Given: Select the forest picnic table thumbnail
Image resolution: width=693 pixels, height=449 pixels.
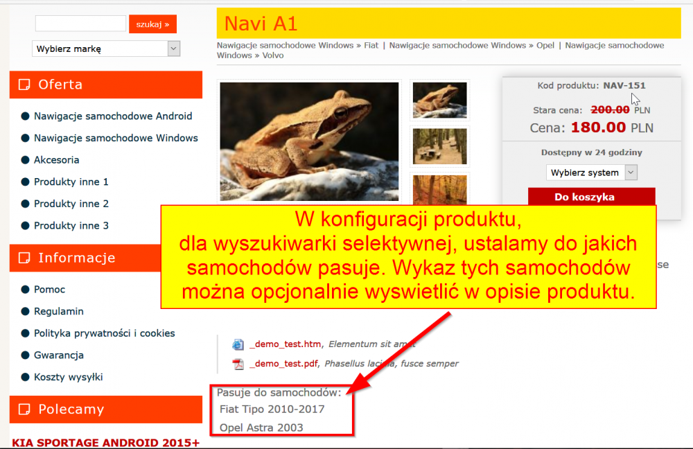Looking at the screenshot, I should click(440, 146).
